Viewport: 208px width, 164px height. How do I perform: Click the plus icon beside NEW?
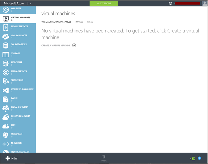pyautogui.click(x=8, y=158)
